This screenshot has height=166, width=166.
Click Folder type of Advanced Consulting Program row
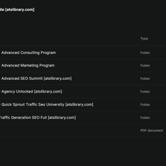point(145,53)
